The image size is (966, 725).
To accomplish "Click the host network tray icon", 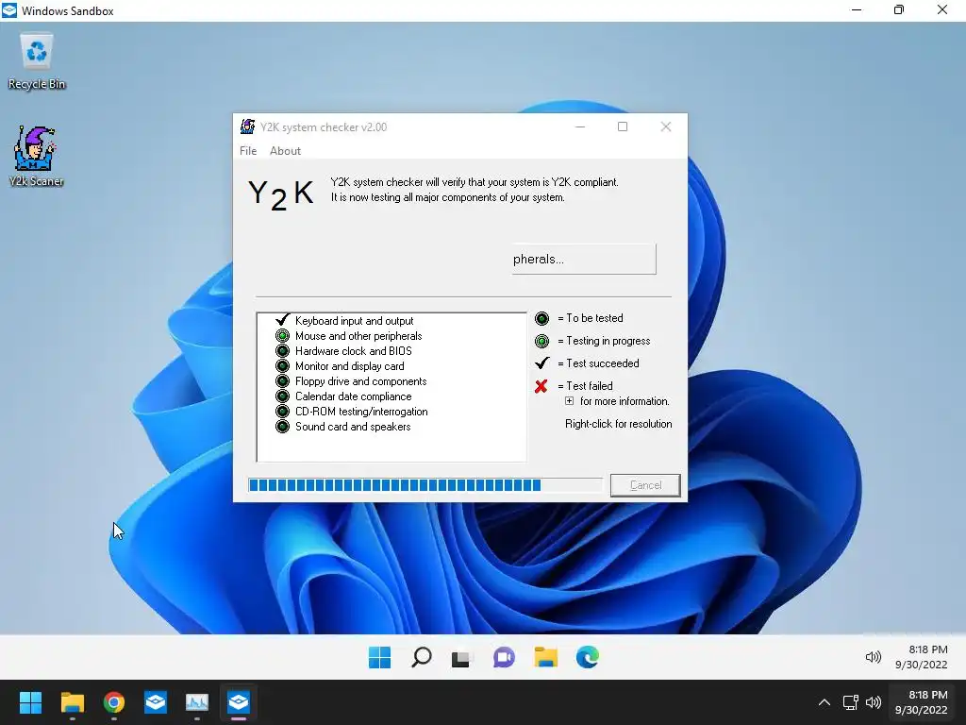I will click(x=850, y=702).
